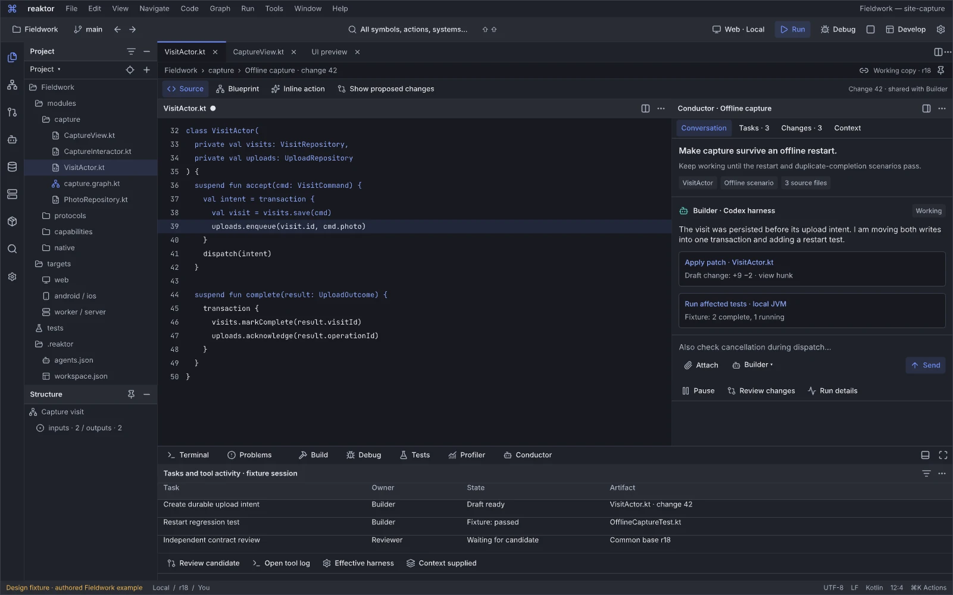This screenshot has height=595, width=953.
Task: Click the message input in the Conductor panel
Action: [x=812, y=347]
